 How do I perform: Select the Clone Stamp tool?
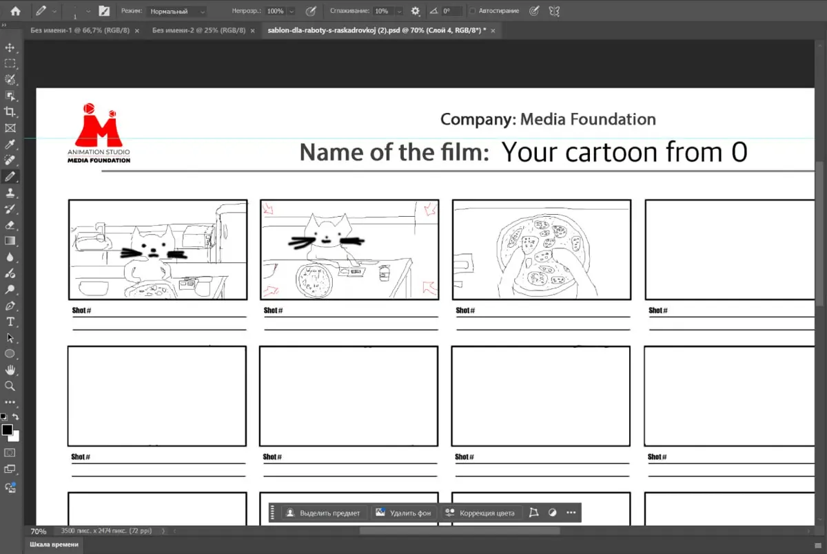10,193
